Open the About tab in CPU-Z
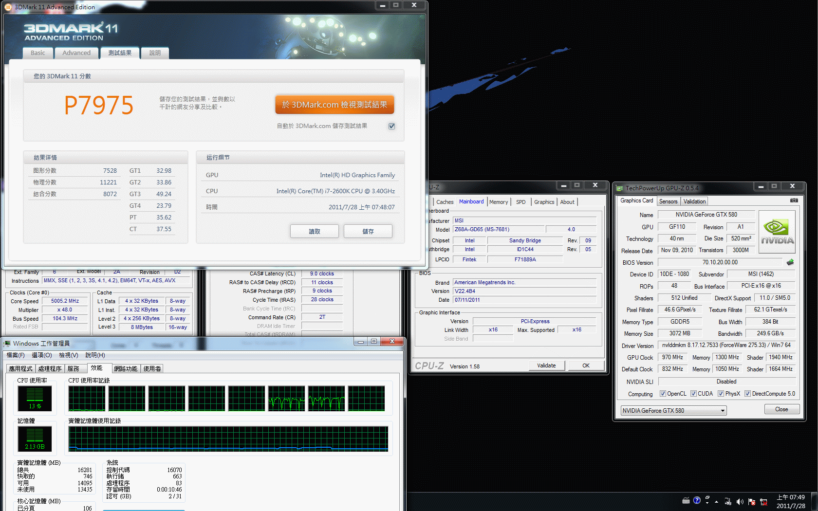The height and width of the screenshot is (511, 818). [567, 202]
